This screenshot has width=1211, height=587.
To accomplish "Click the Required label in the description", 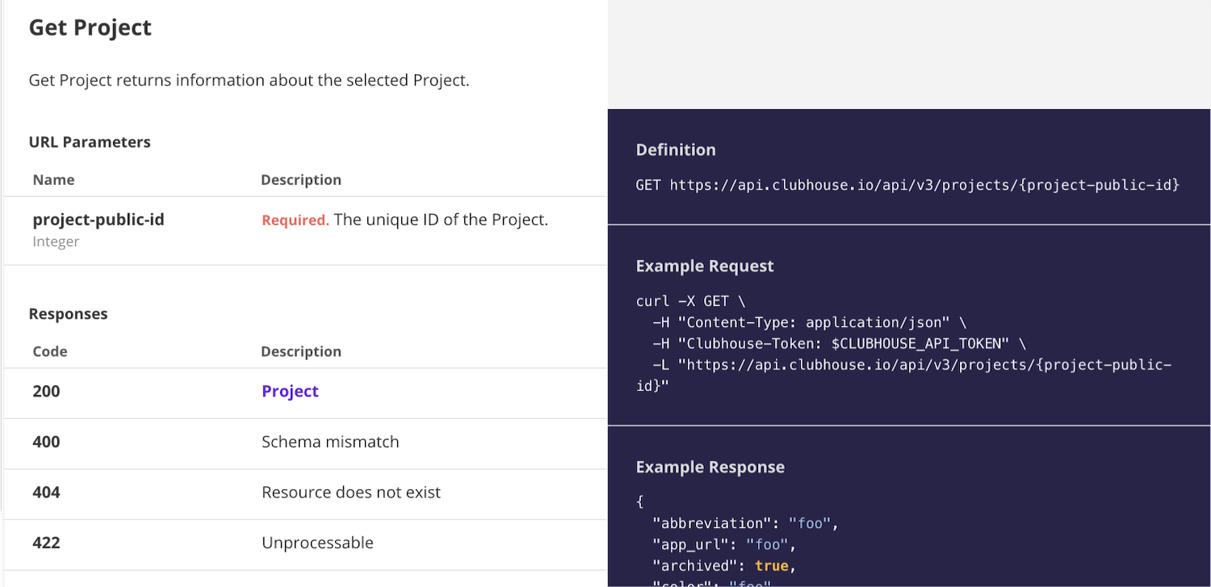I will (294, 220).
